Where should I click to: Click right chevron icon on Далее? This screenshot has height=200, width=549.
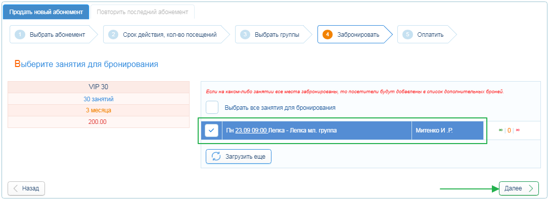point(531,188)
